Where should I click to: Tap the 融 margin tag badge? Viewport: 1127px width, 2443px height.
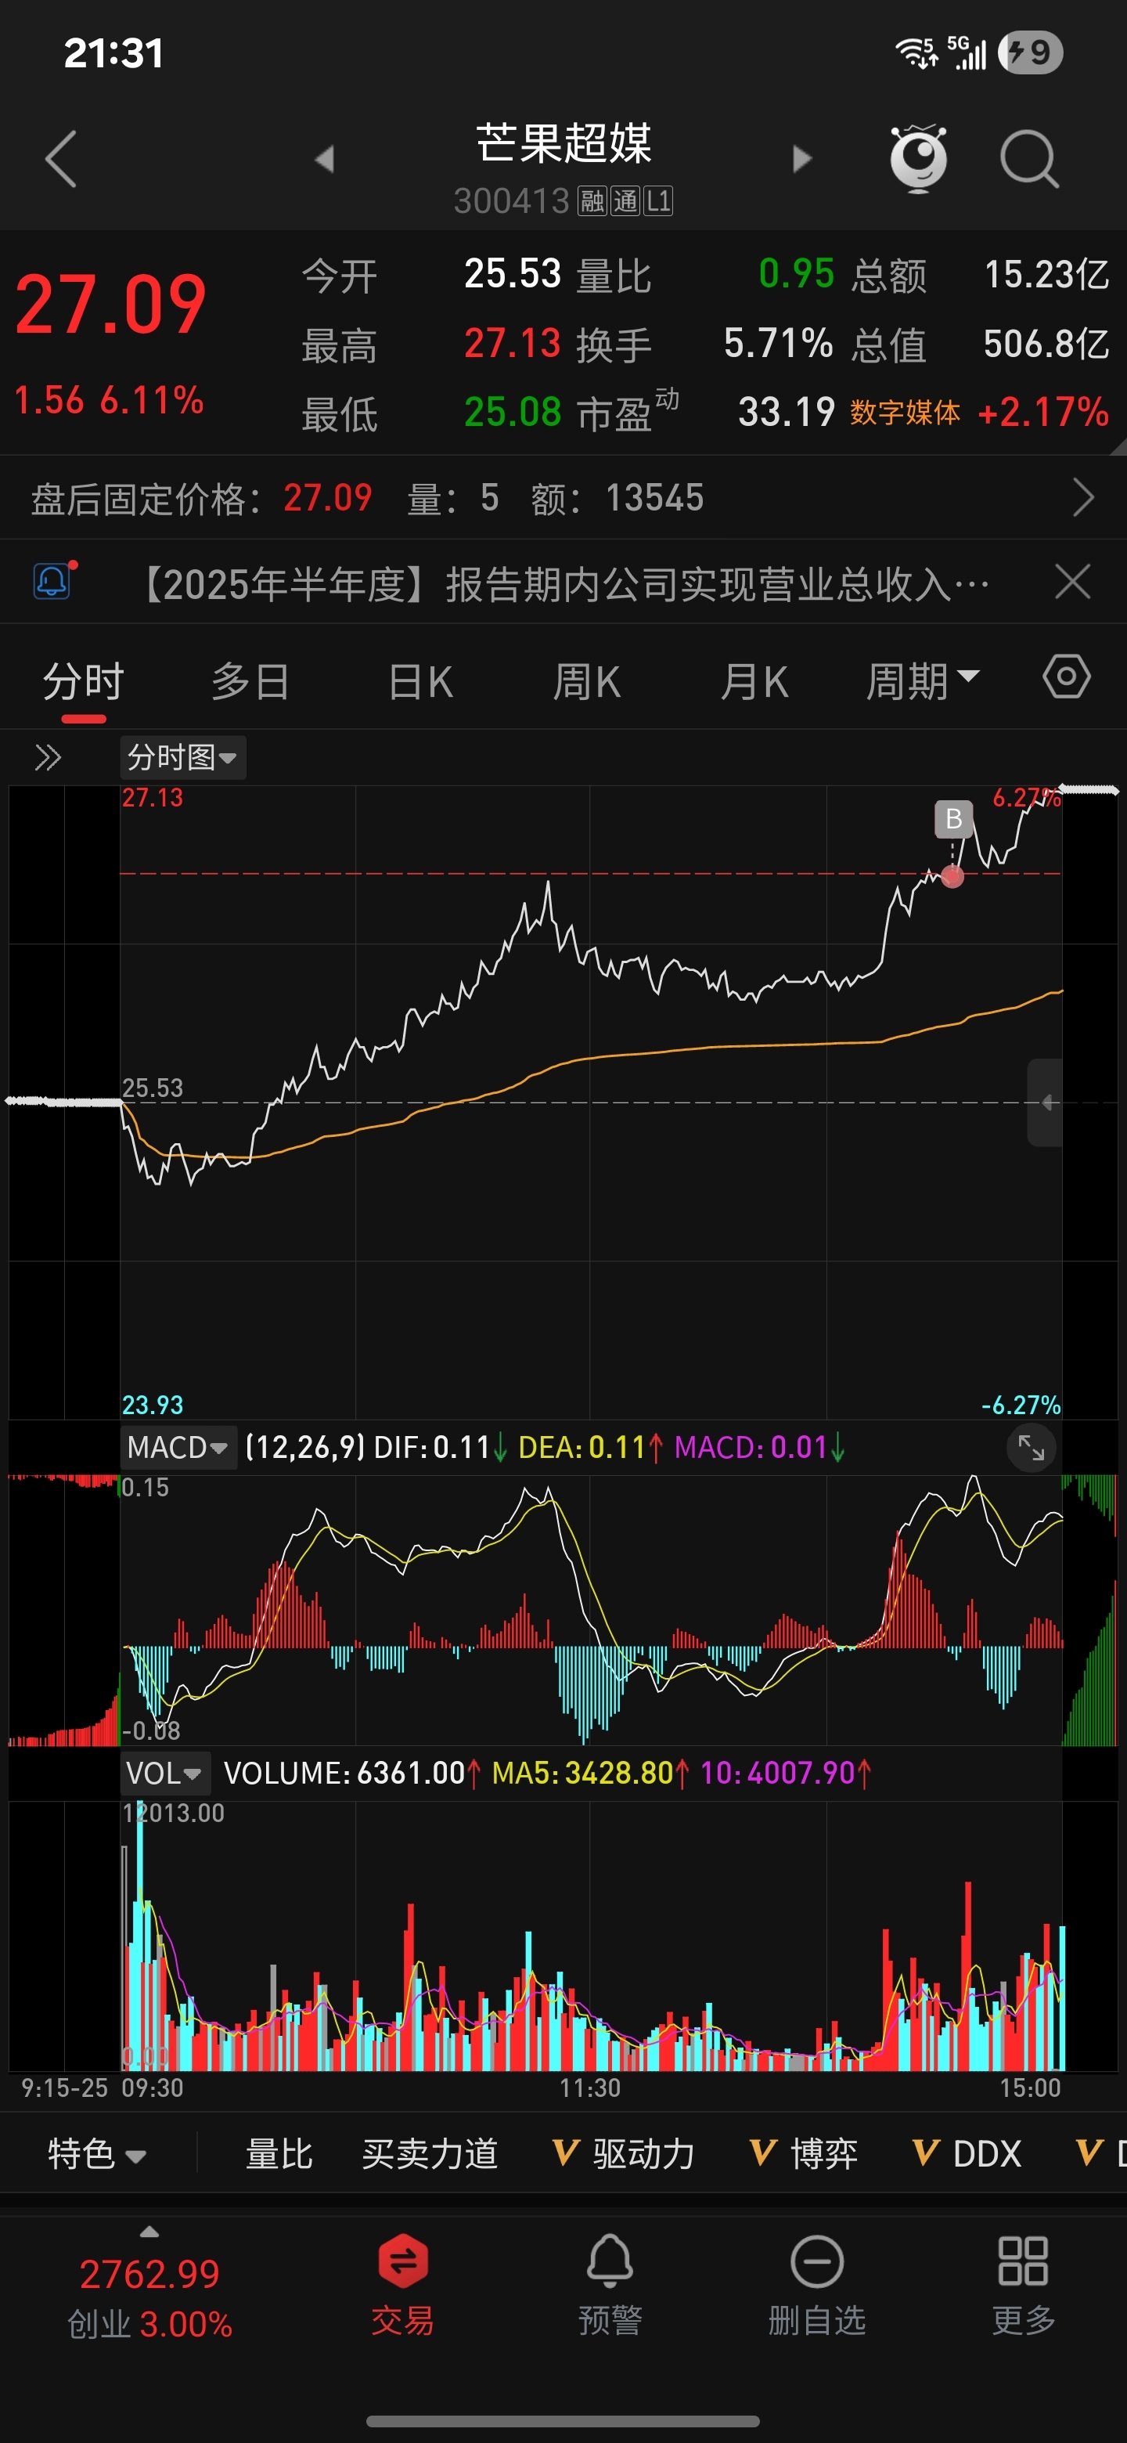click(592, 201)
